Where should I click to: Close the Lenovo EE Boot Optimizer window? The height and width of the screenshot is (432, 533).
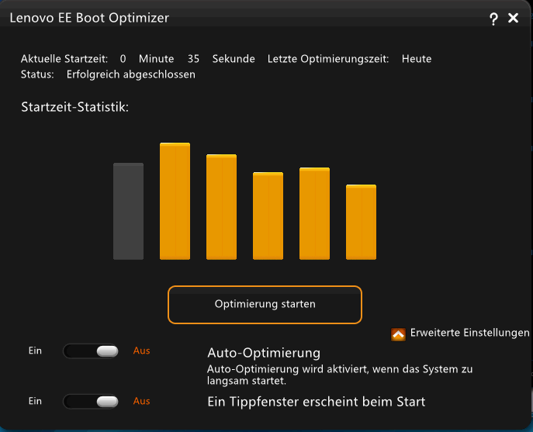click(513, 18)
